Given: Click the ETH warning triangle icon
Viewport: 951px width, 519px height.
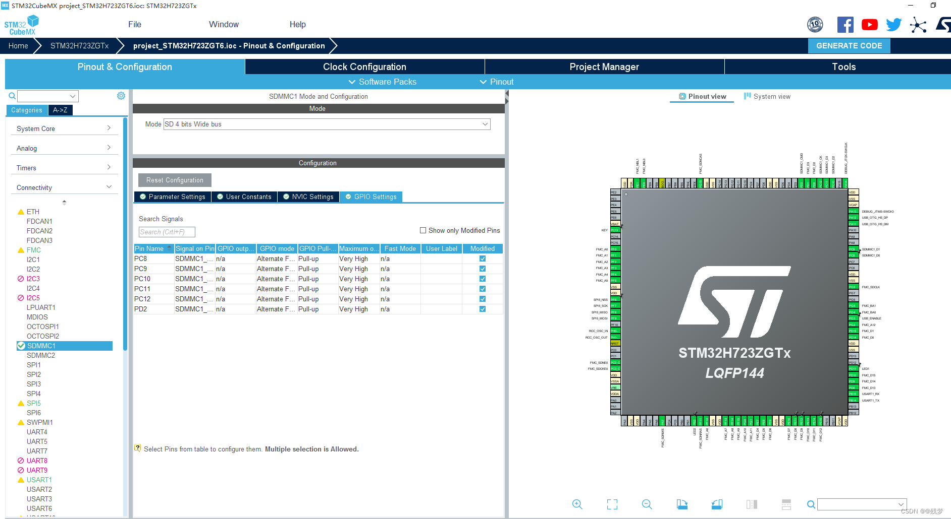Looking at the screenshot, I should (21, 212).
